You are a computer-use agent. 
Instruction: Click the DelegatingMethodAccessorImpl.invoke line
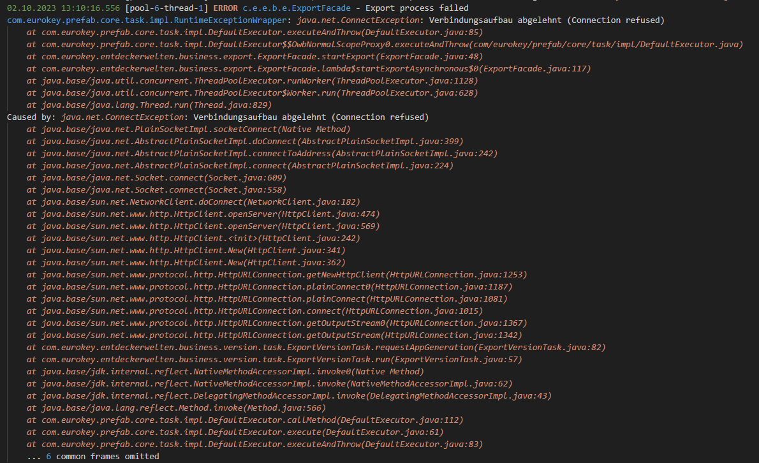[x=289, y=395]
